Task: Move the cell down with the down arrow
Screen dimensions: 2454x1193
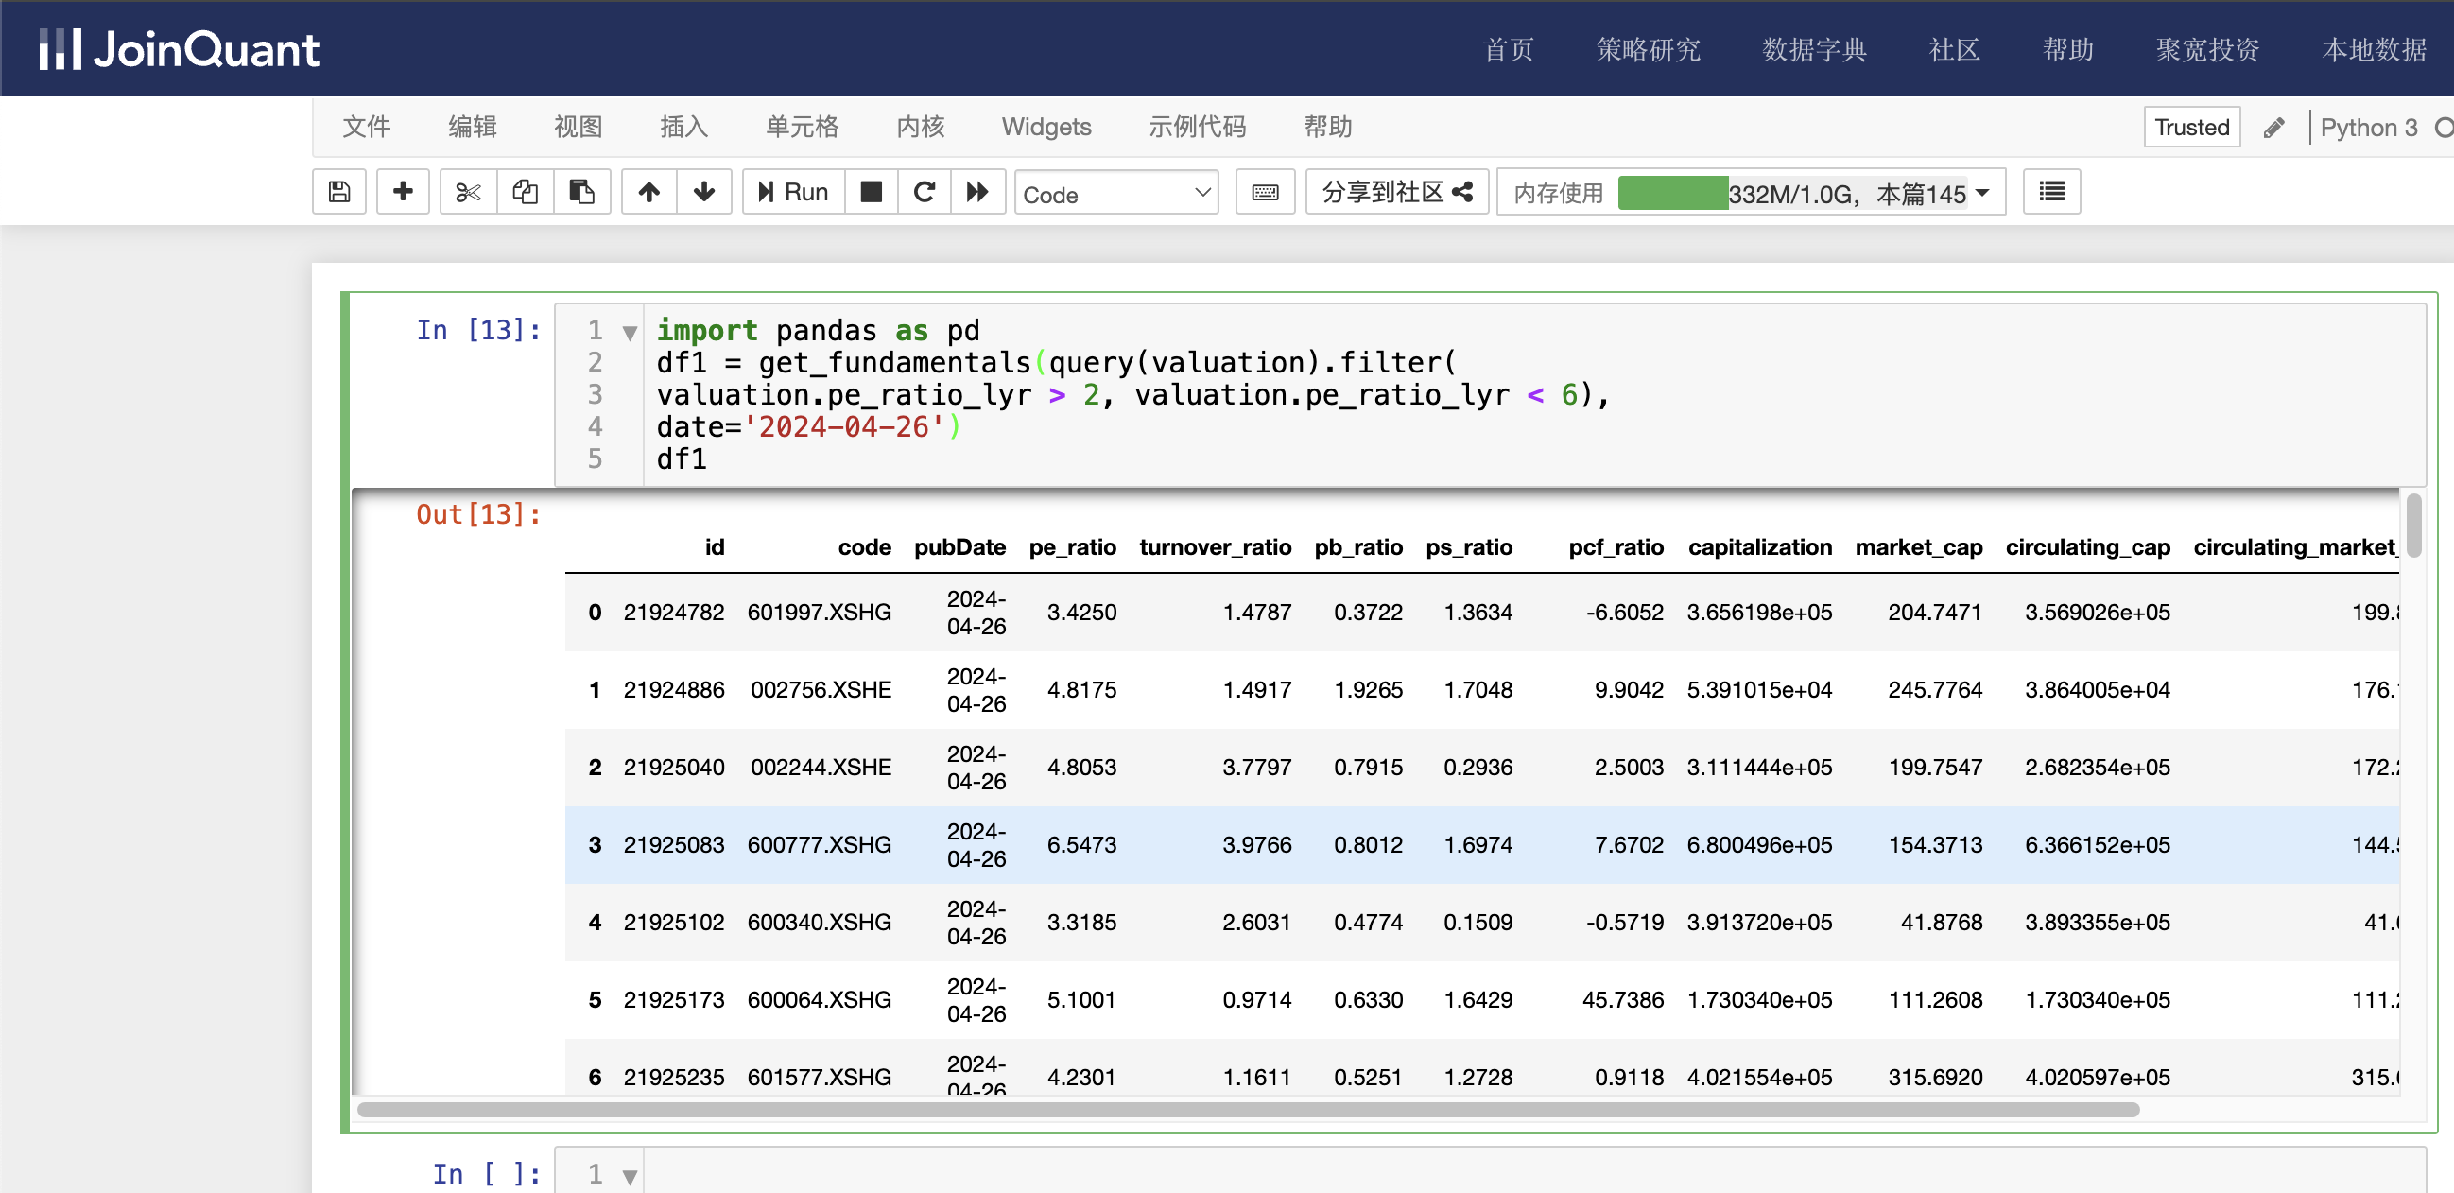Action: click(x=704, y=193)
